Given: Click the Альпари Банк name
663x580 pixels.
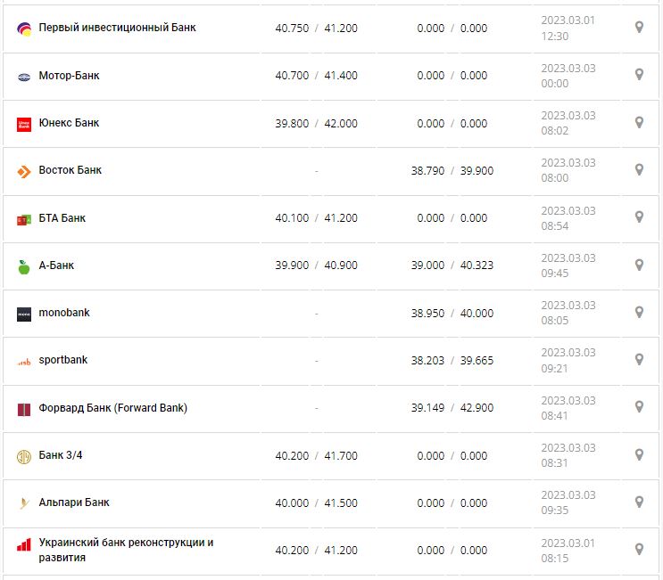Looking at the screenshot, I should pos(74,502).
